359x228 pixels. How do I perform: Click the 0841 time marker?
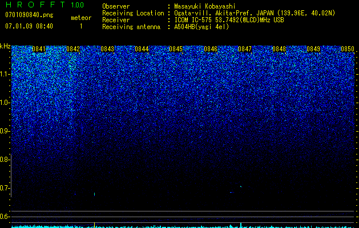click(39, 49)
